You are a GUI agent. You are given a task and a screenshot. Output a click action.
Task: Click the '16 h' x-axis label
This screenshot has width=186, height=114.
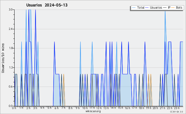[x=127, y=108]
